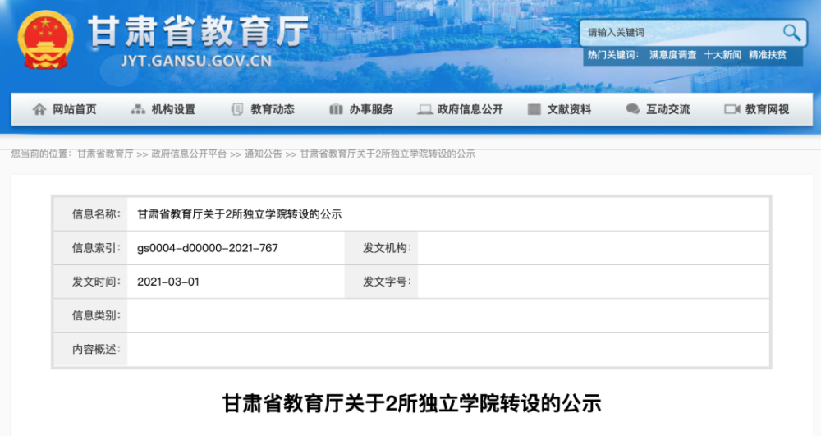Open the 政府信息公开 menu item

(470, 109)
